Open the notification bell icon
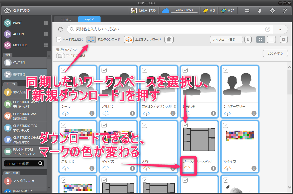Image resolution: width=293 pixels, height=194 pixels. (x=259, y=11)
